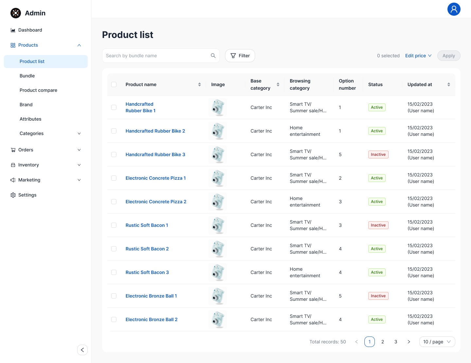Click the Filter button

pos(240,56)
